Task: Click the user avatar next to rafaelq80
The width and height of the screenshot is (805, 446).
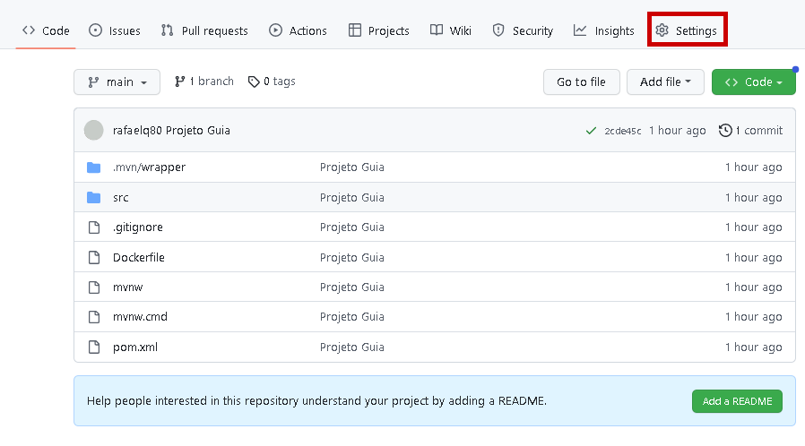Action: pyautogui.click(x=94, y=131)
